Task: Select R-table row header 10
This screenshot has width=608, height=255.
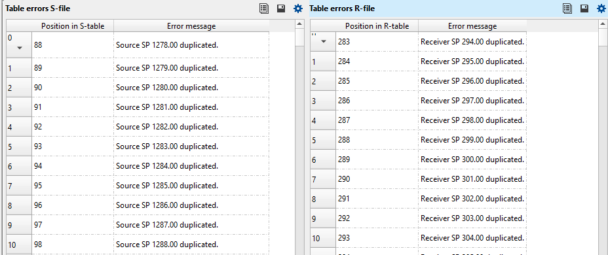Action: tap(324, 238)
